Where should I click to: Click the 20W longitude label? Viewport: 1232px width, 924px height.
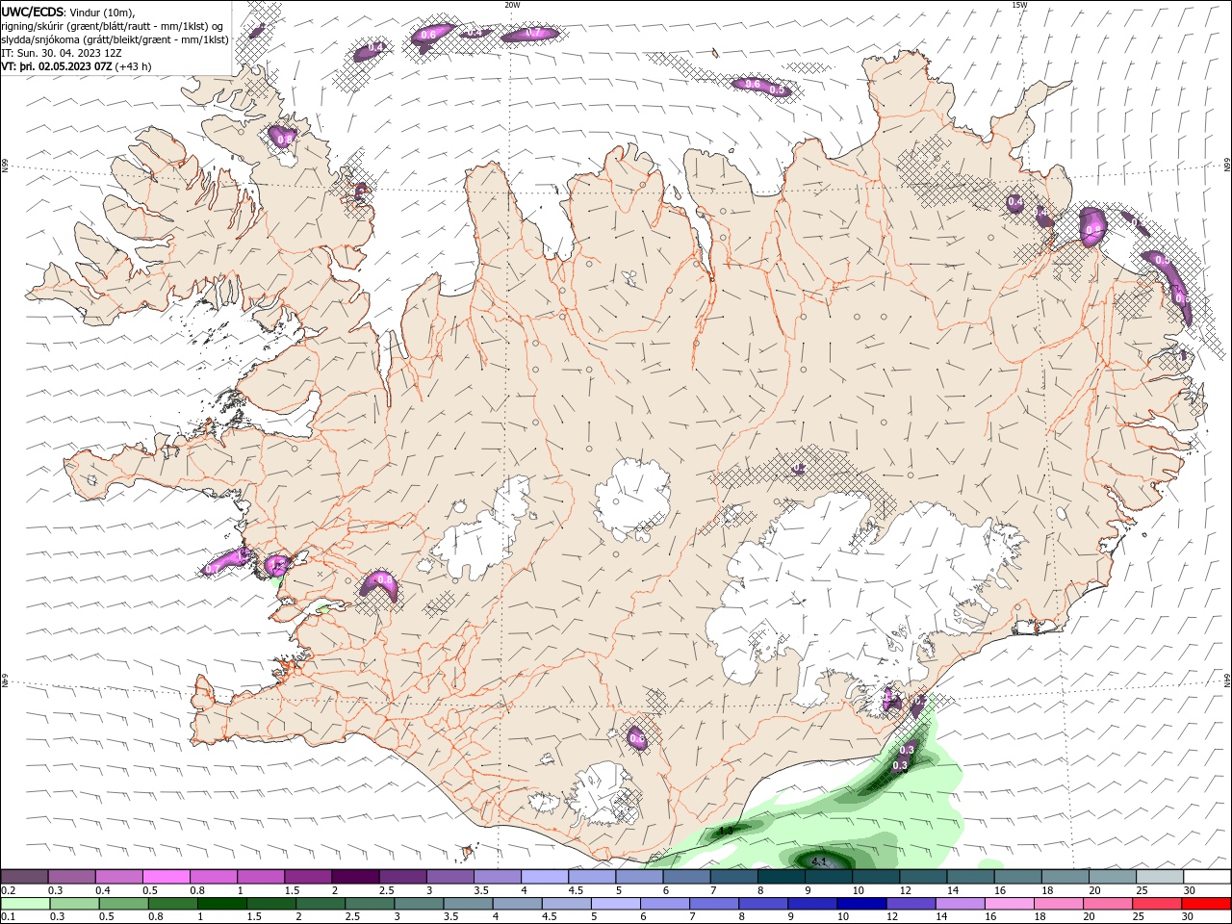[512, 5]
